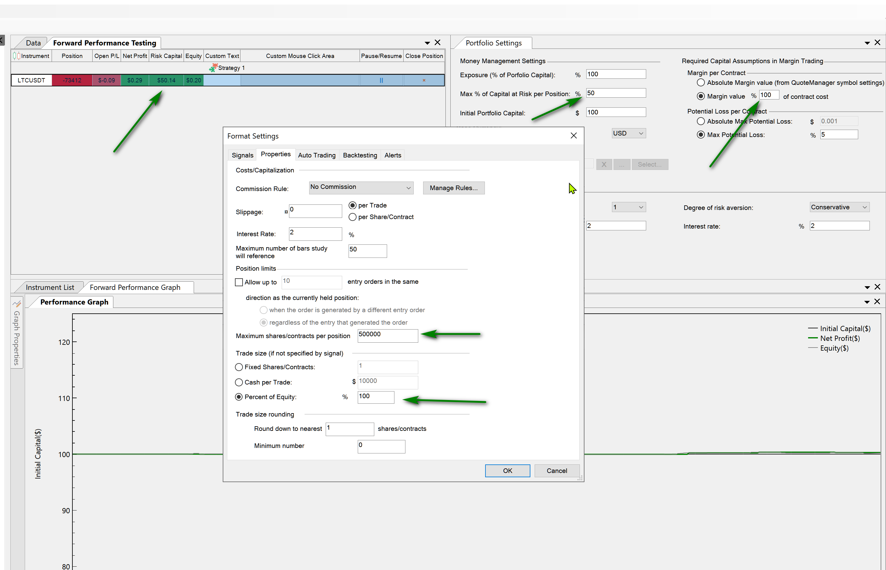Open Forward Performance Testing panel menu arrow
The width and height of the screenshot is (886, 570).
[x=427, y=43]
